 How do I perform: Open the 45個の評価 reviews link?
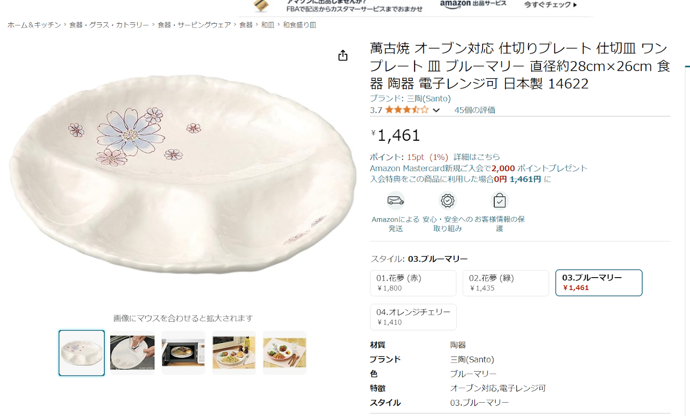click(x=474, y=110)
